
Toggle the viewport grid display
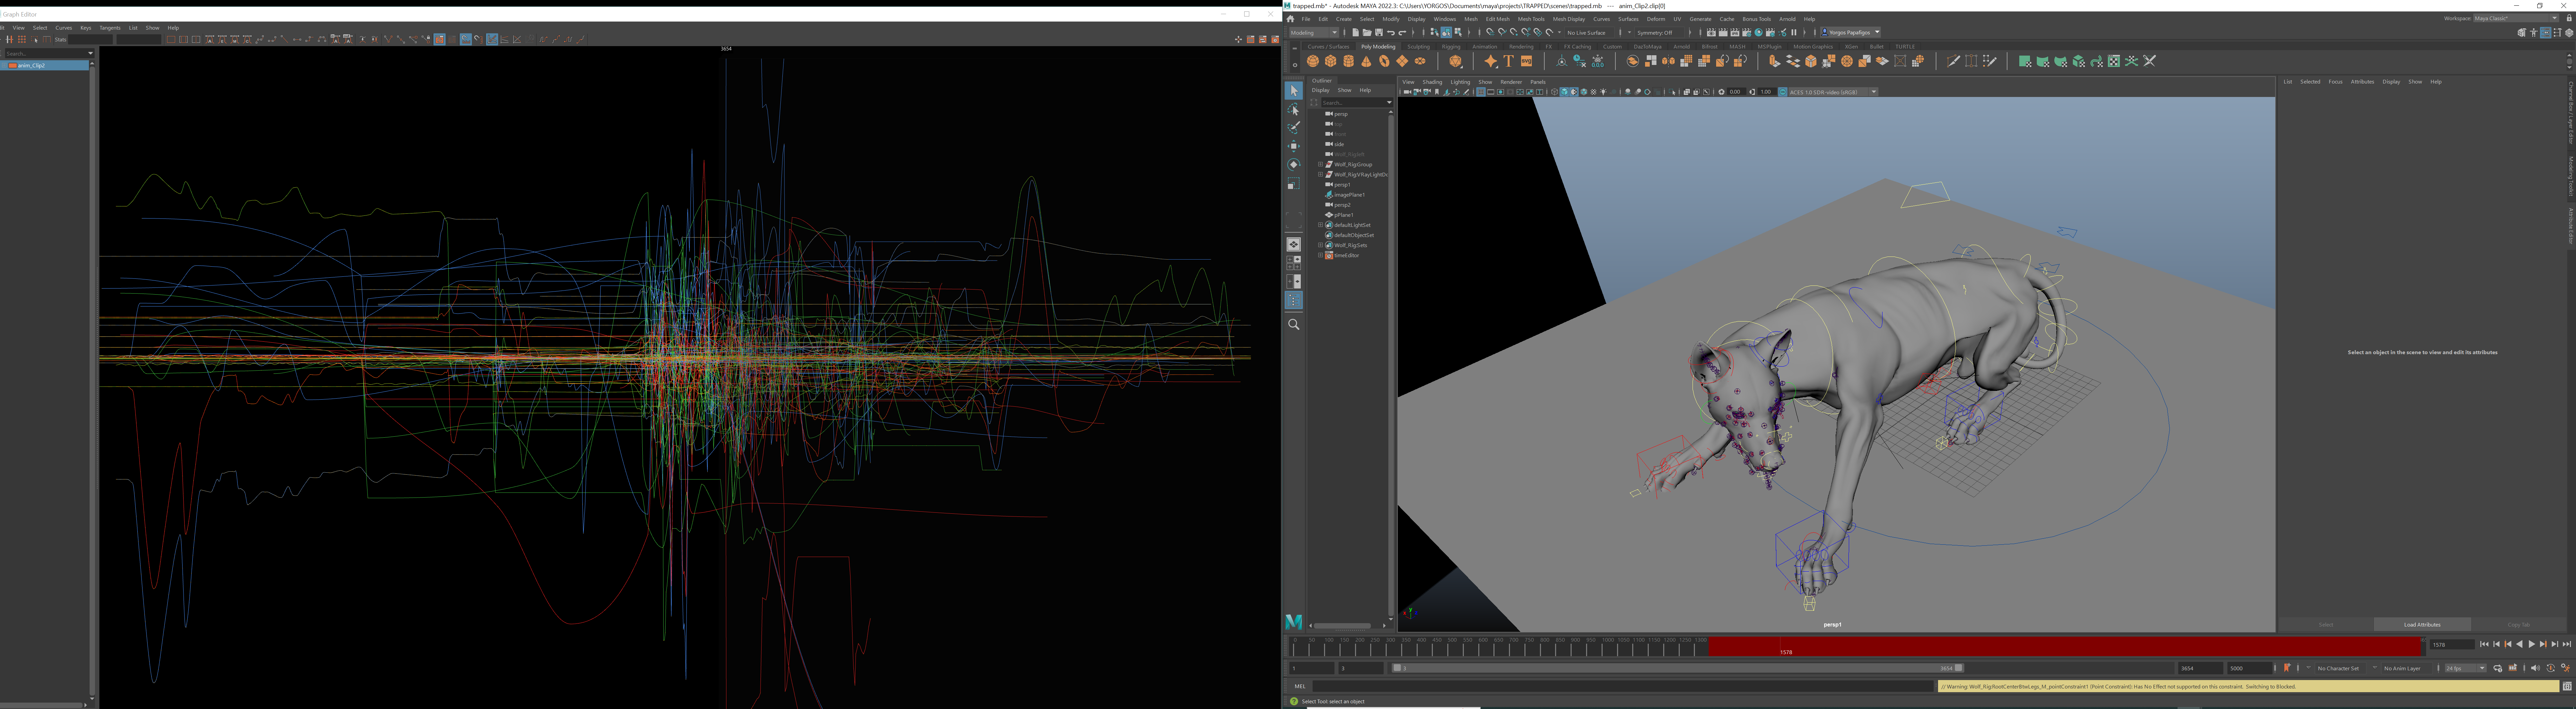pos(1481,92)
